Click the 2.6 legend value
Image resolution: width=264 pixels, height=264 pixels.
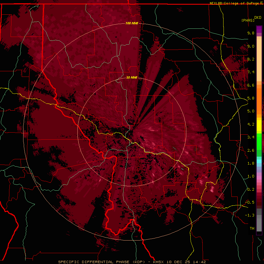pos(251,150)
